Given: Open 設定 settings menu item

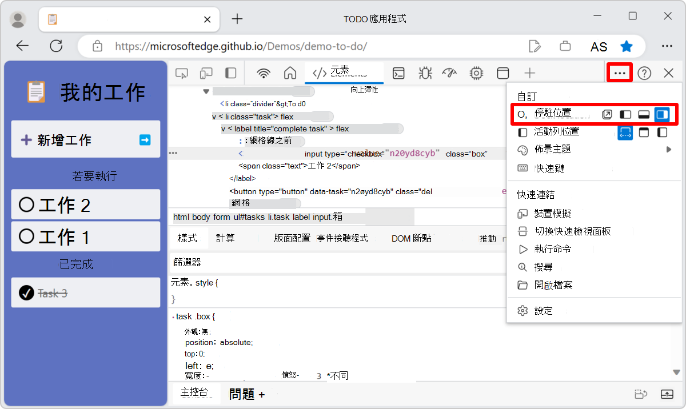Looking at the screenshot, I should [595, 311].
